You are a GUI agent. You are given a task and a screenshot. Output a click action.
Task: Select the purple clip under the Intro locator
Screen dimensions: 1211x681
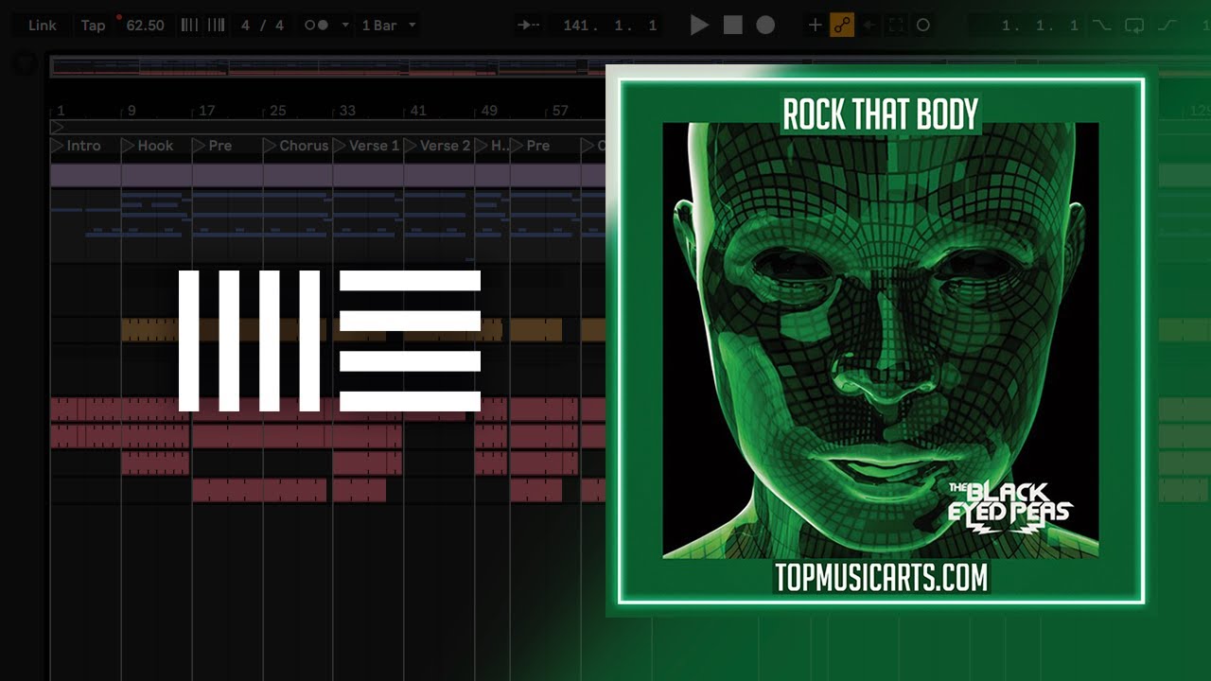pos(85,175)
